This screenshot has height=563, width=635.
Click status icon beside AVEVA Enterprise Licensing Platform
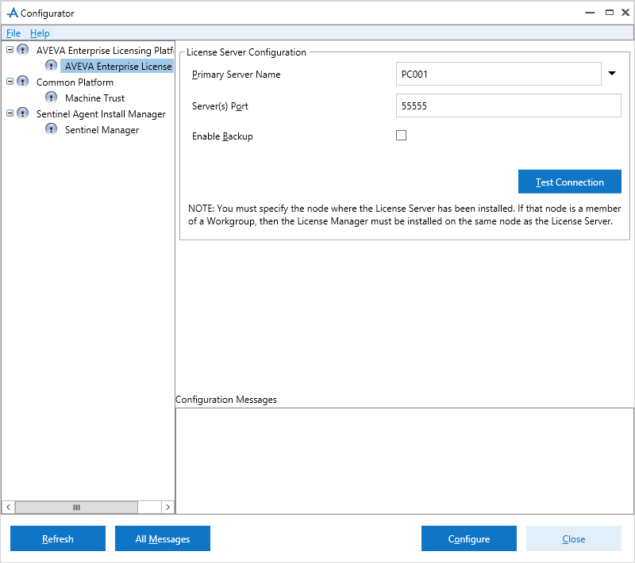(x=23, y=50)
